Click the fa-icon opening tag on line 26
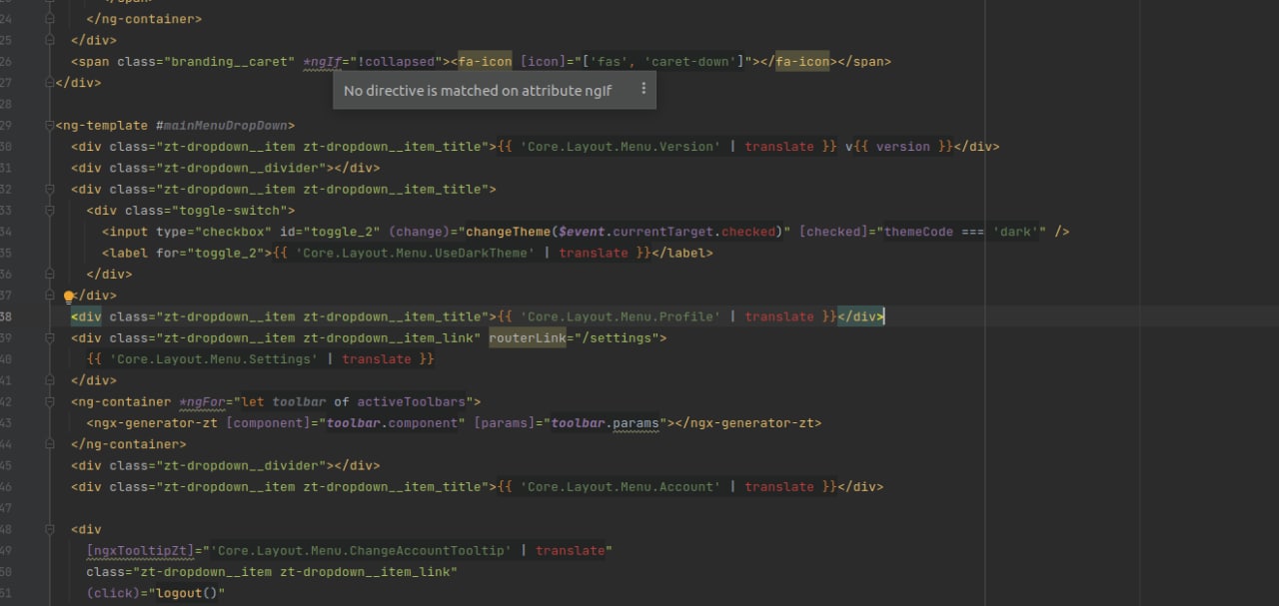The width and height of the screenshot is (1279, 606). click(485, 62)
